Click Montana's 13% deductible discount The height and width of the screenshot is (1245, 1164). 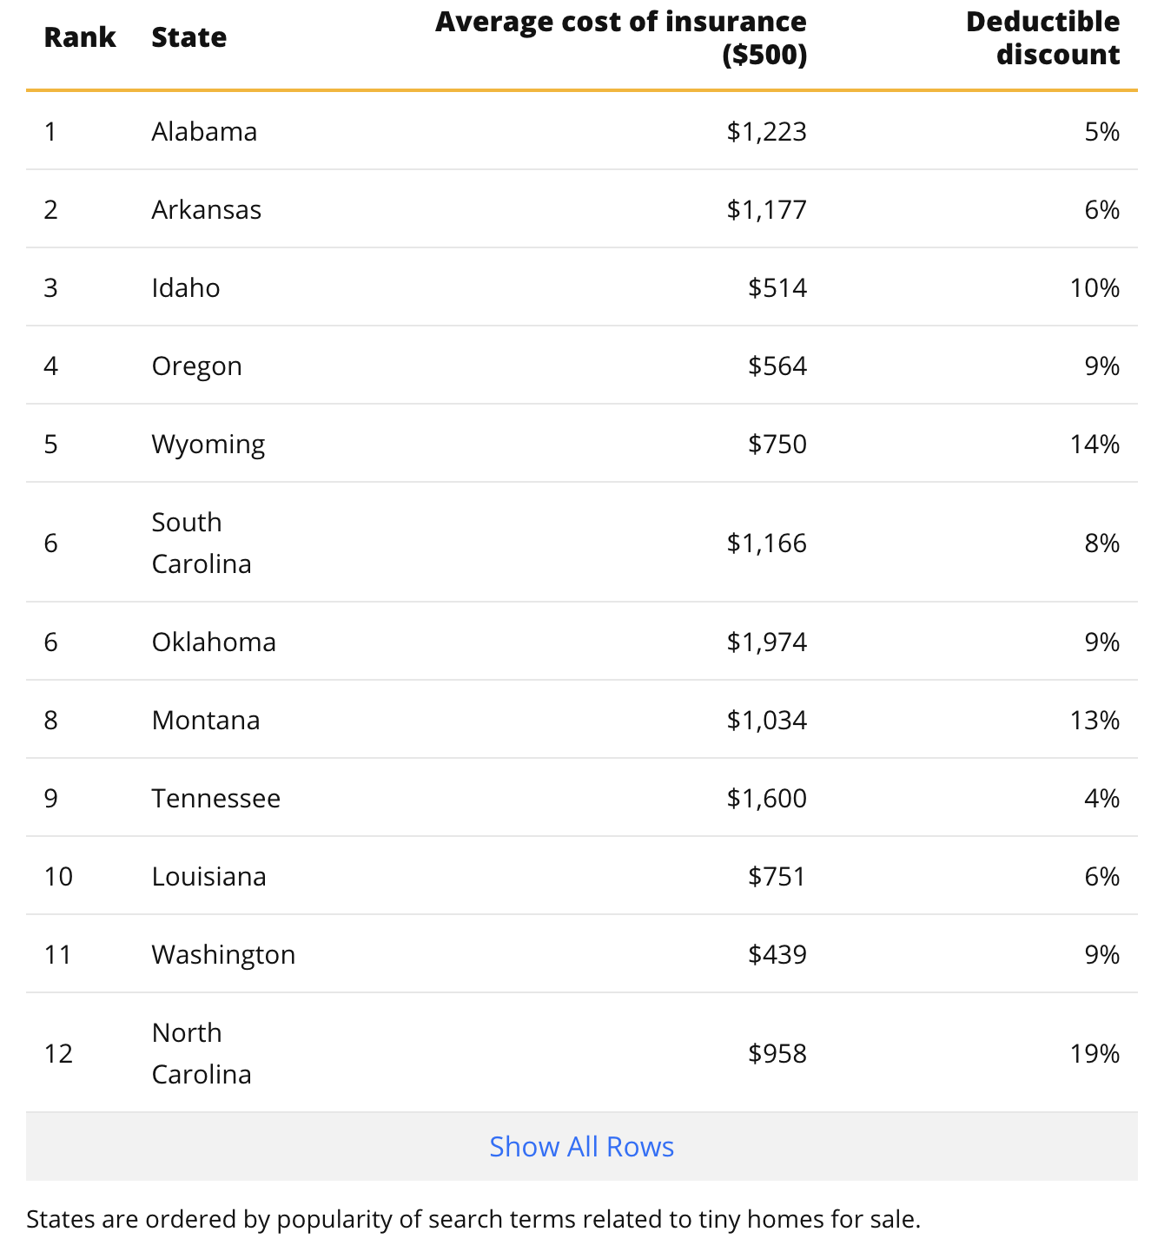pyautogui.click(x=1095, y=720)
